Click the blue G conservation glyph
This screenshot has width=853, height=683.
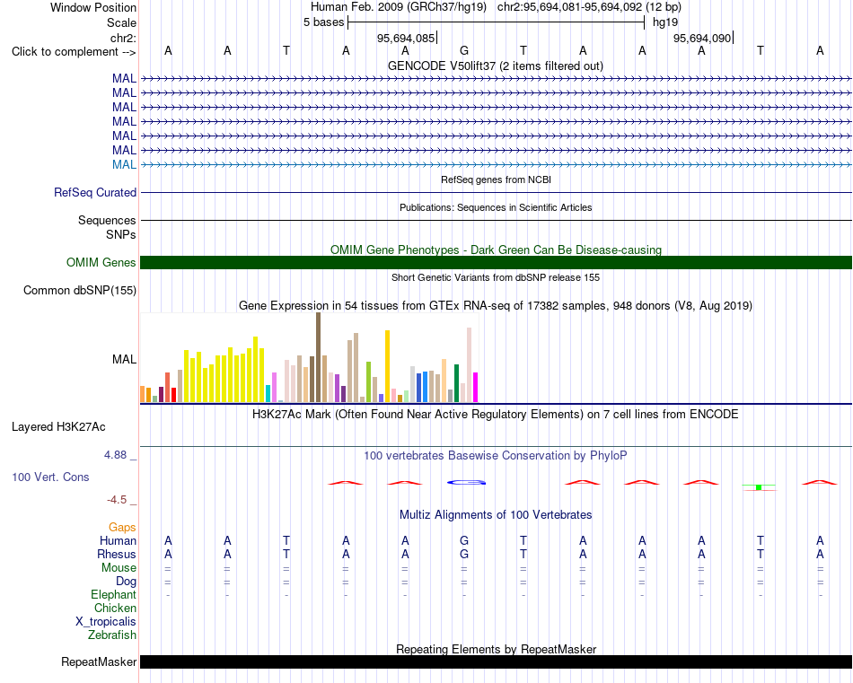[466, 482]
